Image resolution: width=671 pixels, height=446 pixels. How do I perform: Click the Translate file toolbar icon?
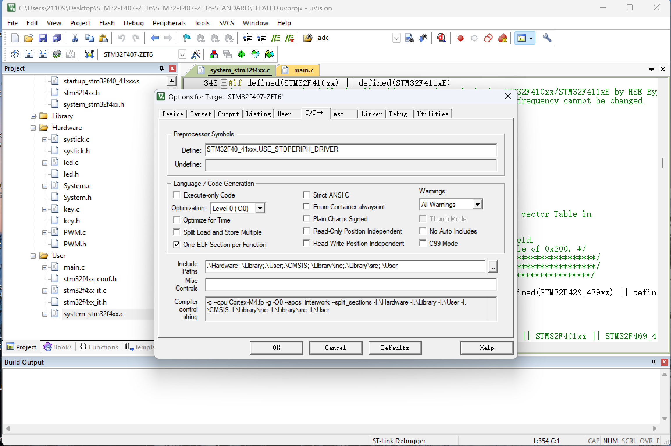pos(15,54)
